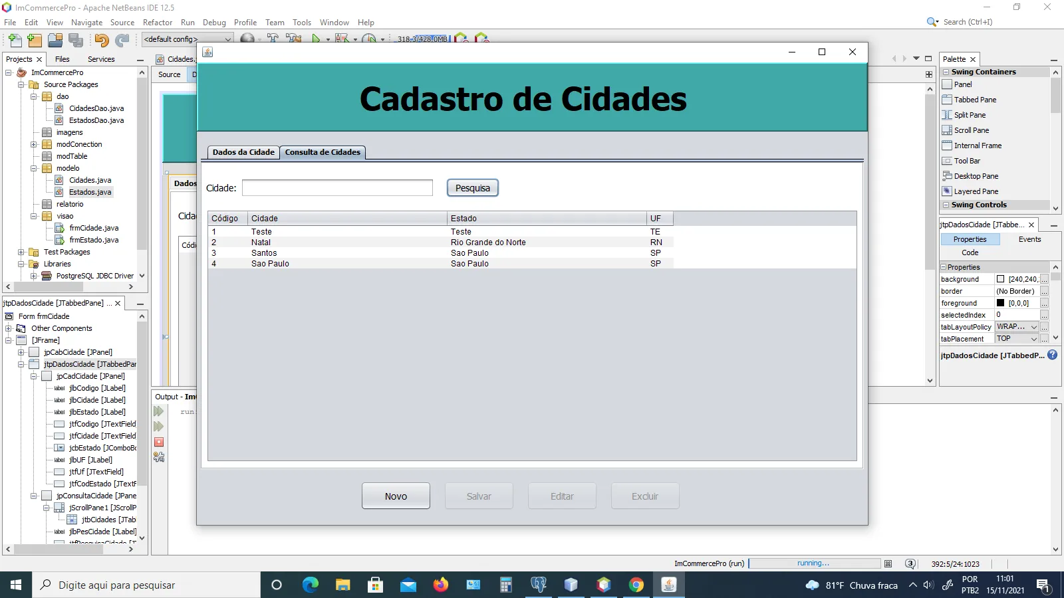Switch to the Dados da Cidade tab
1064x598 pixels.
(x=243, y=152)
